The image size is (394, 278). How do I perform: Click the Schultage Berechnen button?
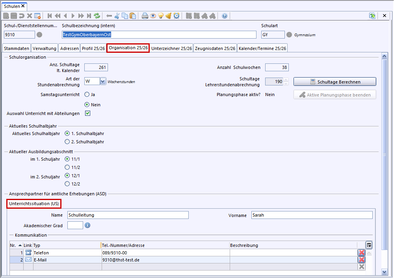335,82
